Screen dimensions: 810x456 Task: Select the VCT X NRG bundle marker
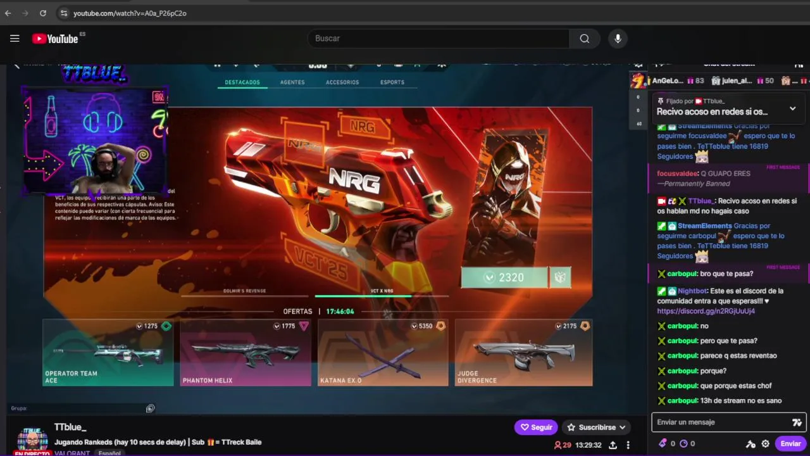pos(382,291)
